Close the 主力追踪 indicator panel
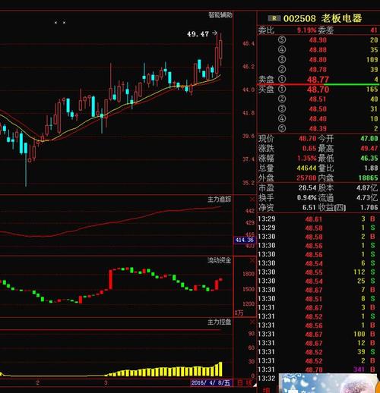 click(252, 200)
